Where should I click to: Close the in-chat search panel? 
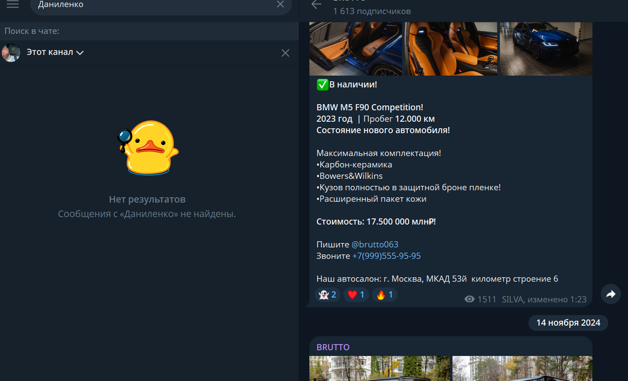tap(285, 53)
